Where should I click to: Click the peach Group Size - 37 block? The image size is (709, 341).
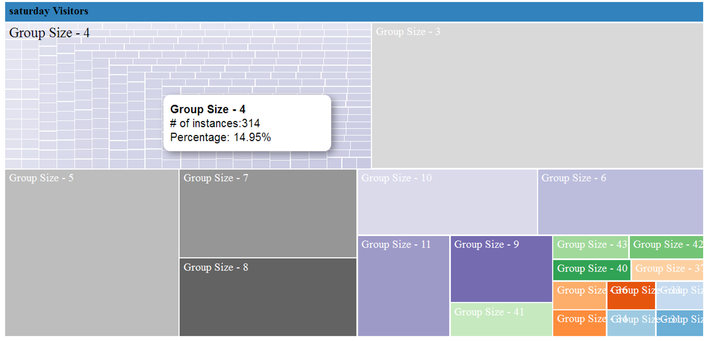[x=667, y=270]
